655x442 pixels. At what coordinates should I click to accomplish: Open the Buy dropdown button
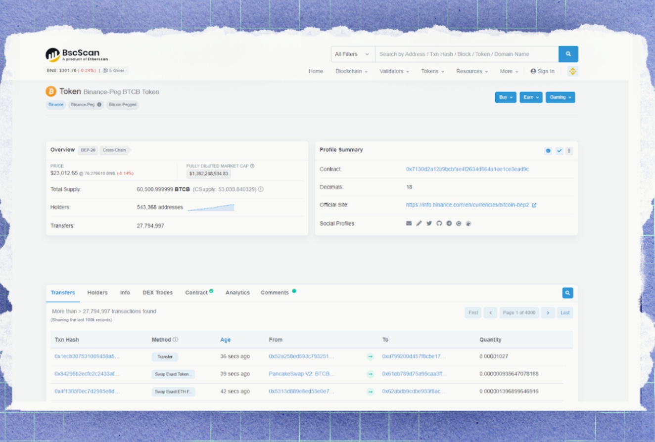(x=506, y=97)
